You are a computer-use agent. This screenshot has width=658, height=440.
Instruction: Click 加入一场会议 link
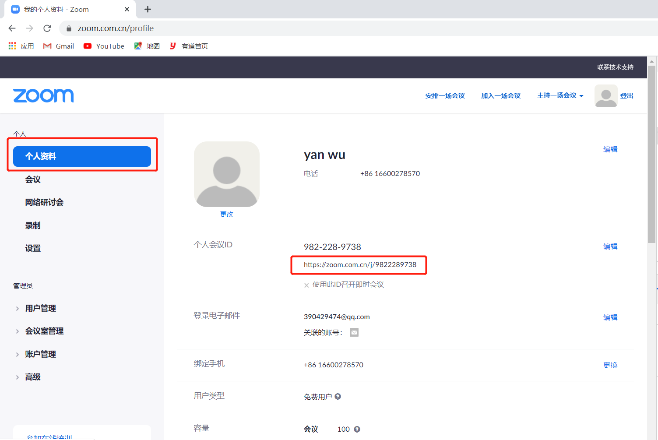click(501, 95)
